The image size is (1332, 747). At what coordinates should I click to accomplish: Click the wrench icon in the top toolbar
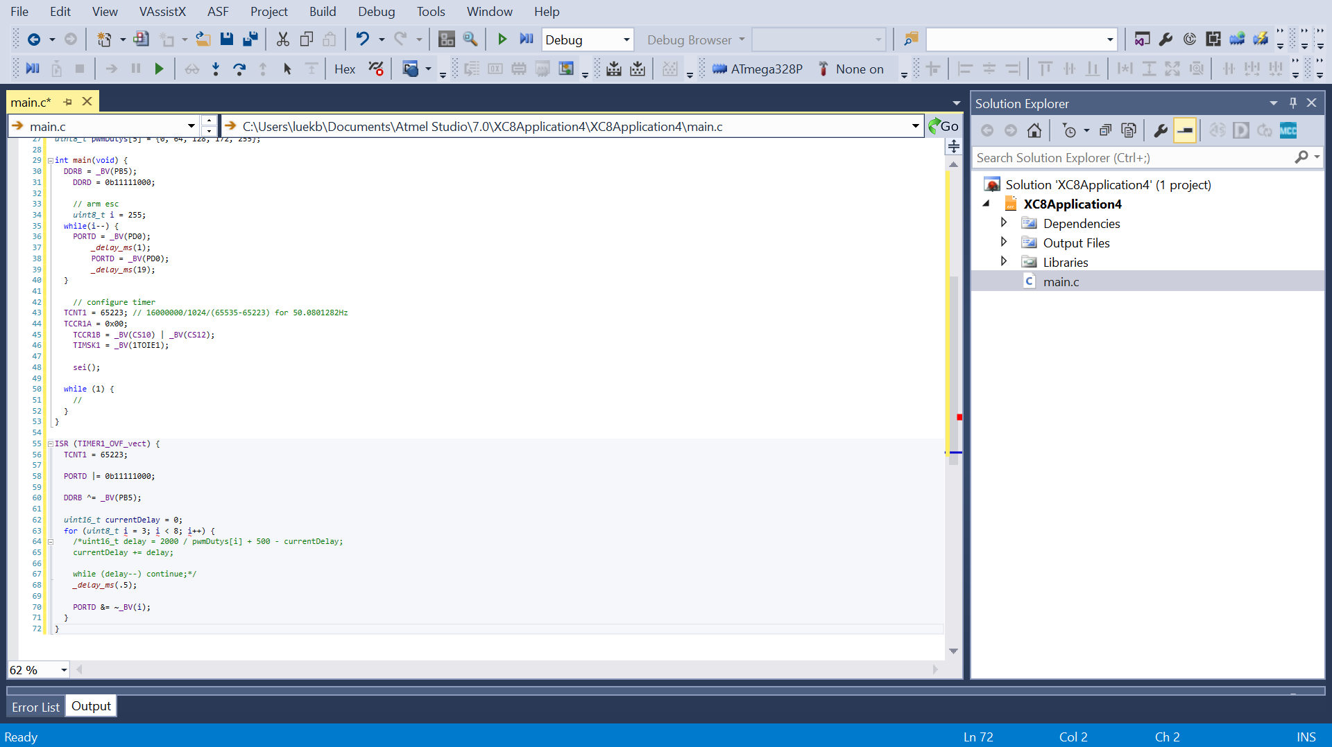(1166, 39)
